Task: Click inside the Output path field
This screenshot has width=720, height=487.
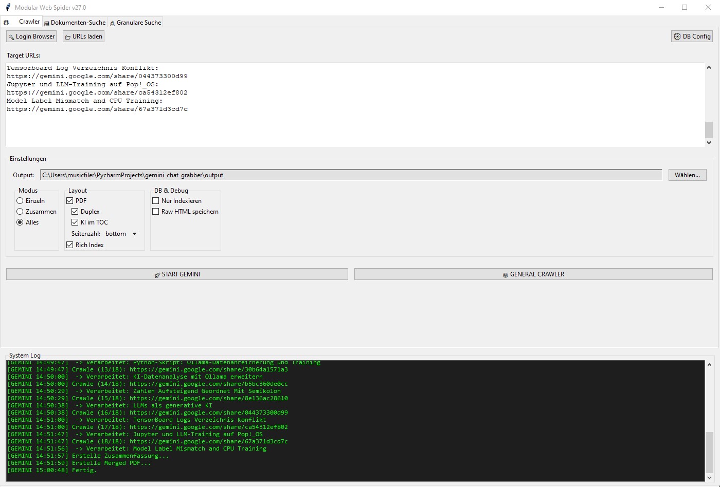Action: 351,175
